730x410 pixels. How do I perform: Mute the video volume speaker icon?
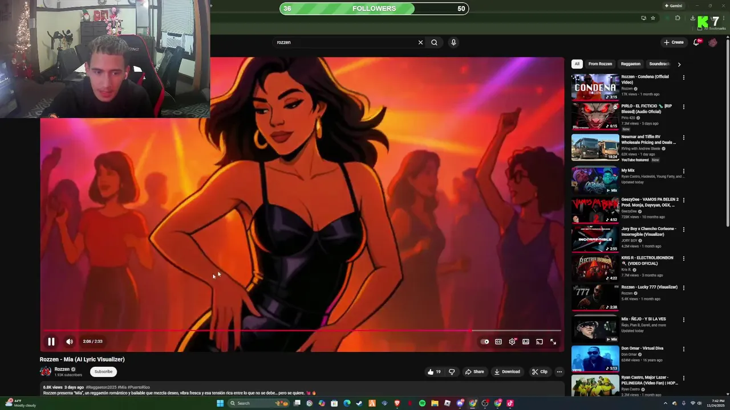pyautogui.click(x=70, y=342)
